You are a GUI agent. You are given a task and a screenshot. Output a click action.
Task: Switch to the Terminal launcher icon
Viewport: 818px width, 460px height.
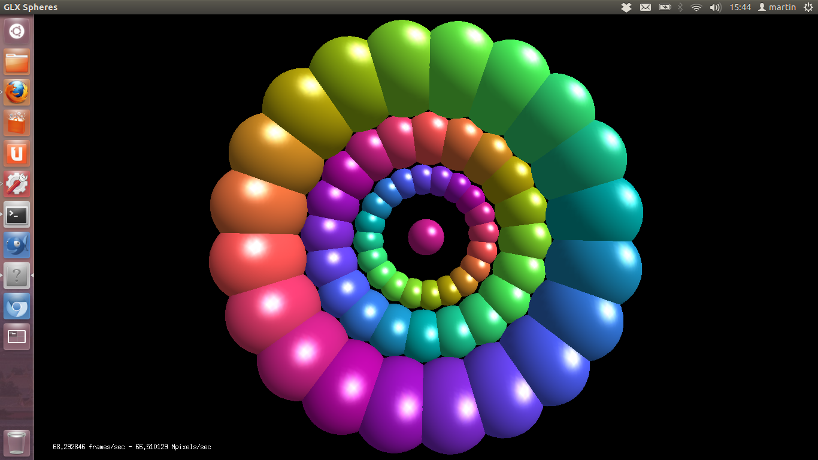point(17,214)
